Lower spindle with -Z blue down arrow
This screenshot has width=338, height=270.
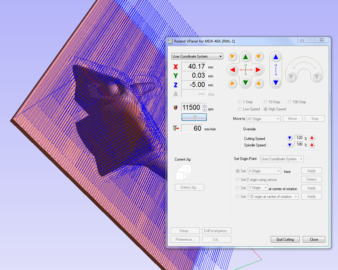click(x=276, y=83)
